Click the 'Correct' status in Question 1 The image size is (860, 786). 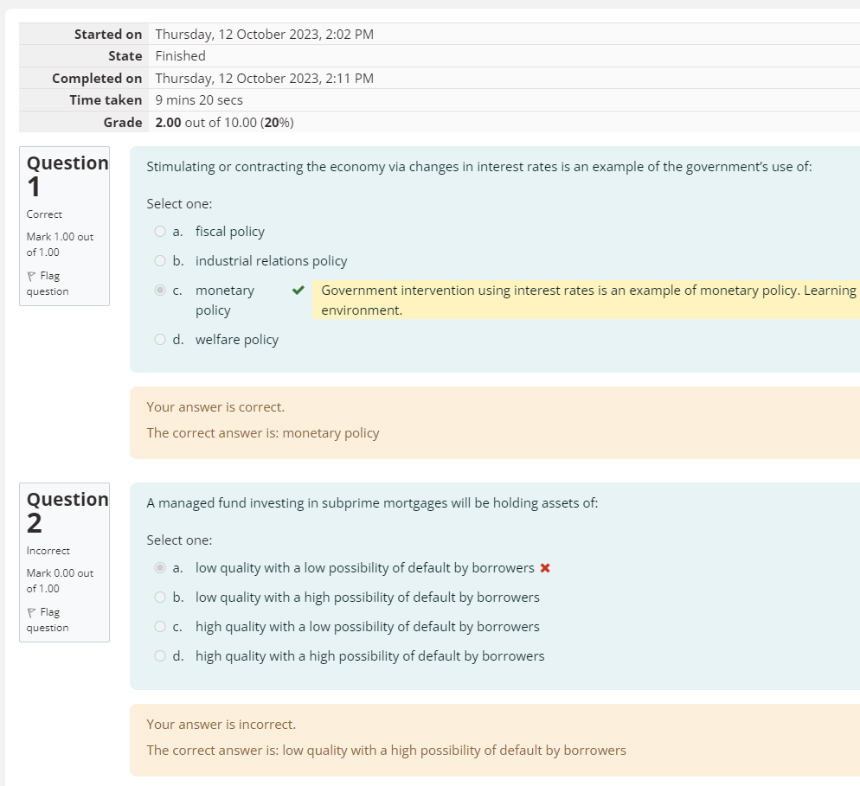point(44,214)
